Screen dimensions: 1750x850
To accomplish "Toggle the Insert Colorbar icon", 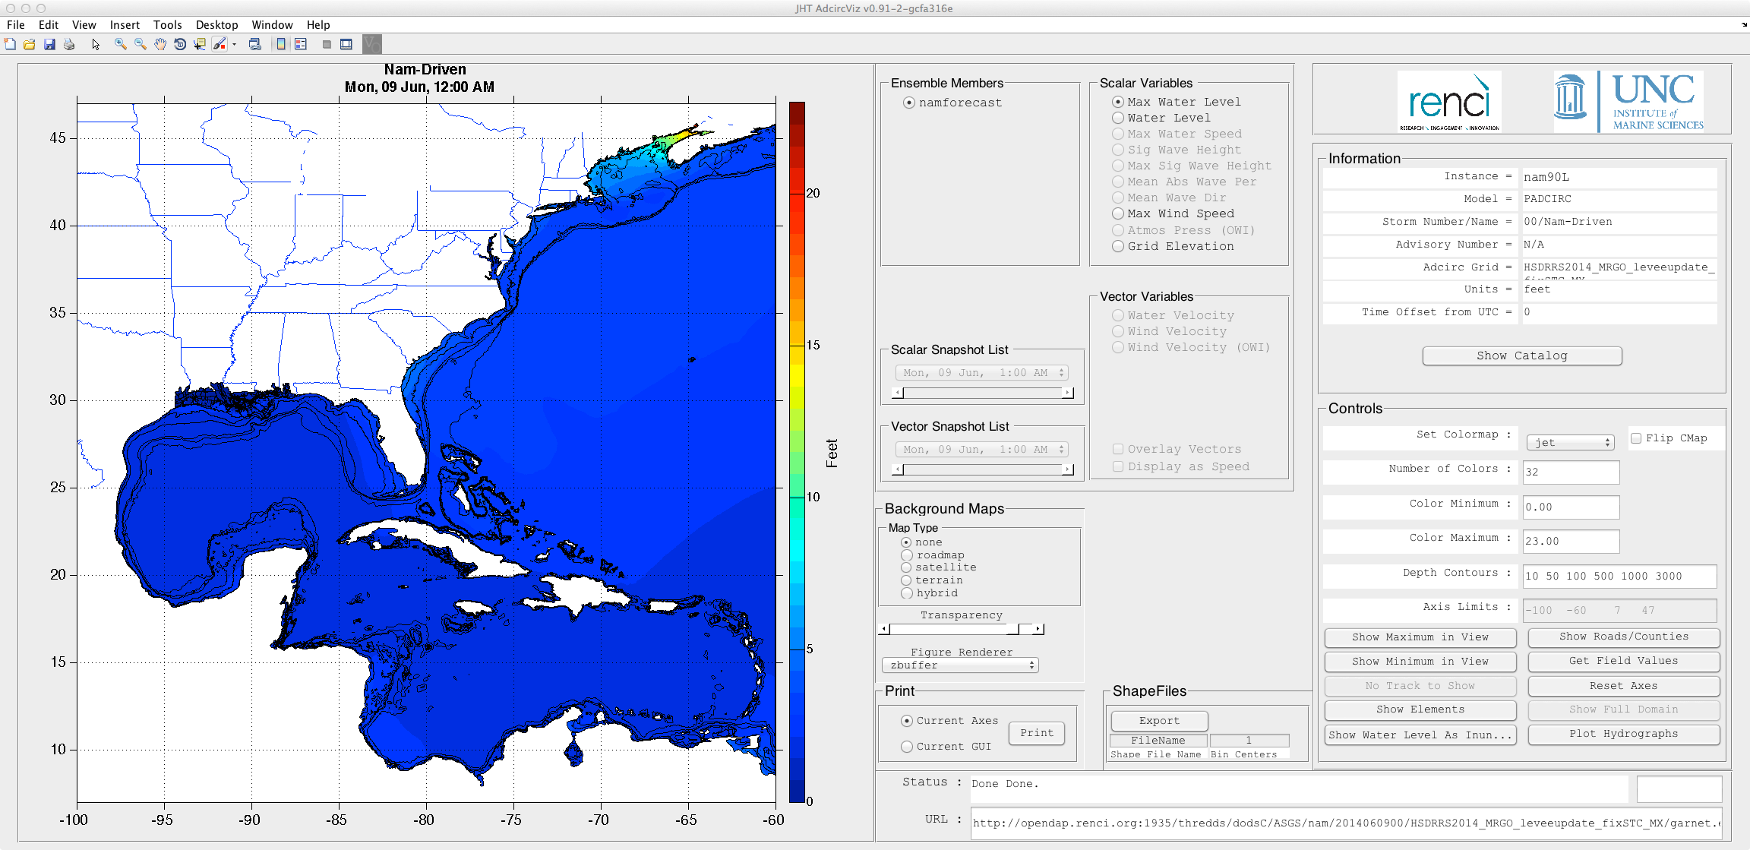I will pyautogui.click(x=281, y=45).
